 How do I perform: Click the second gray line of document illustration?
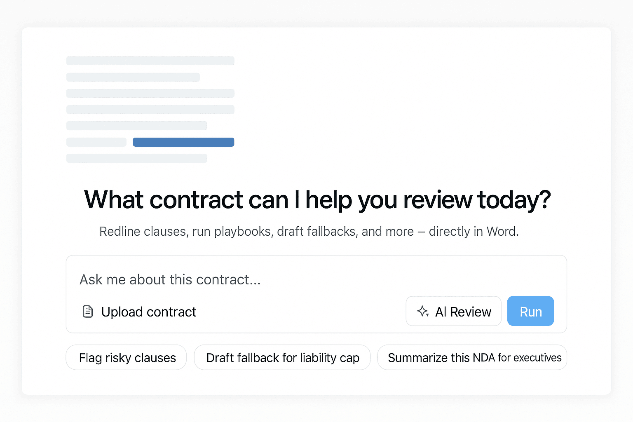pos(133,77)
